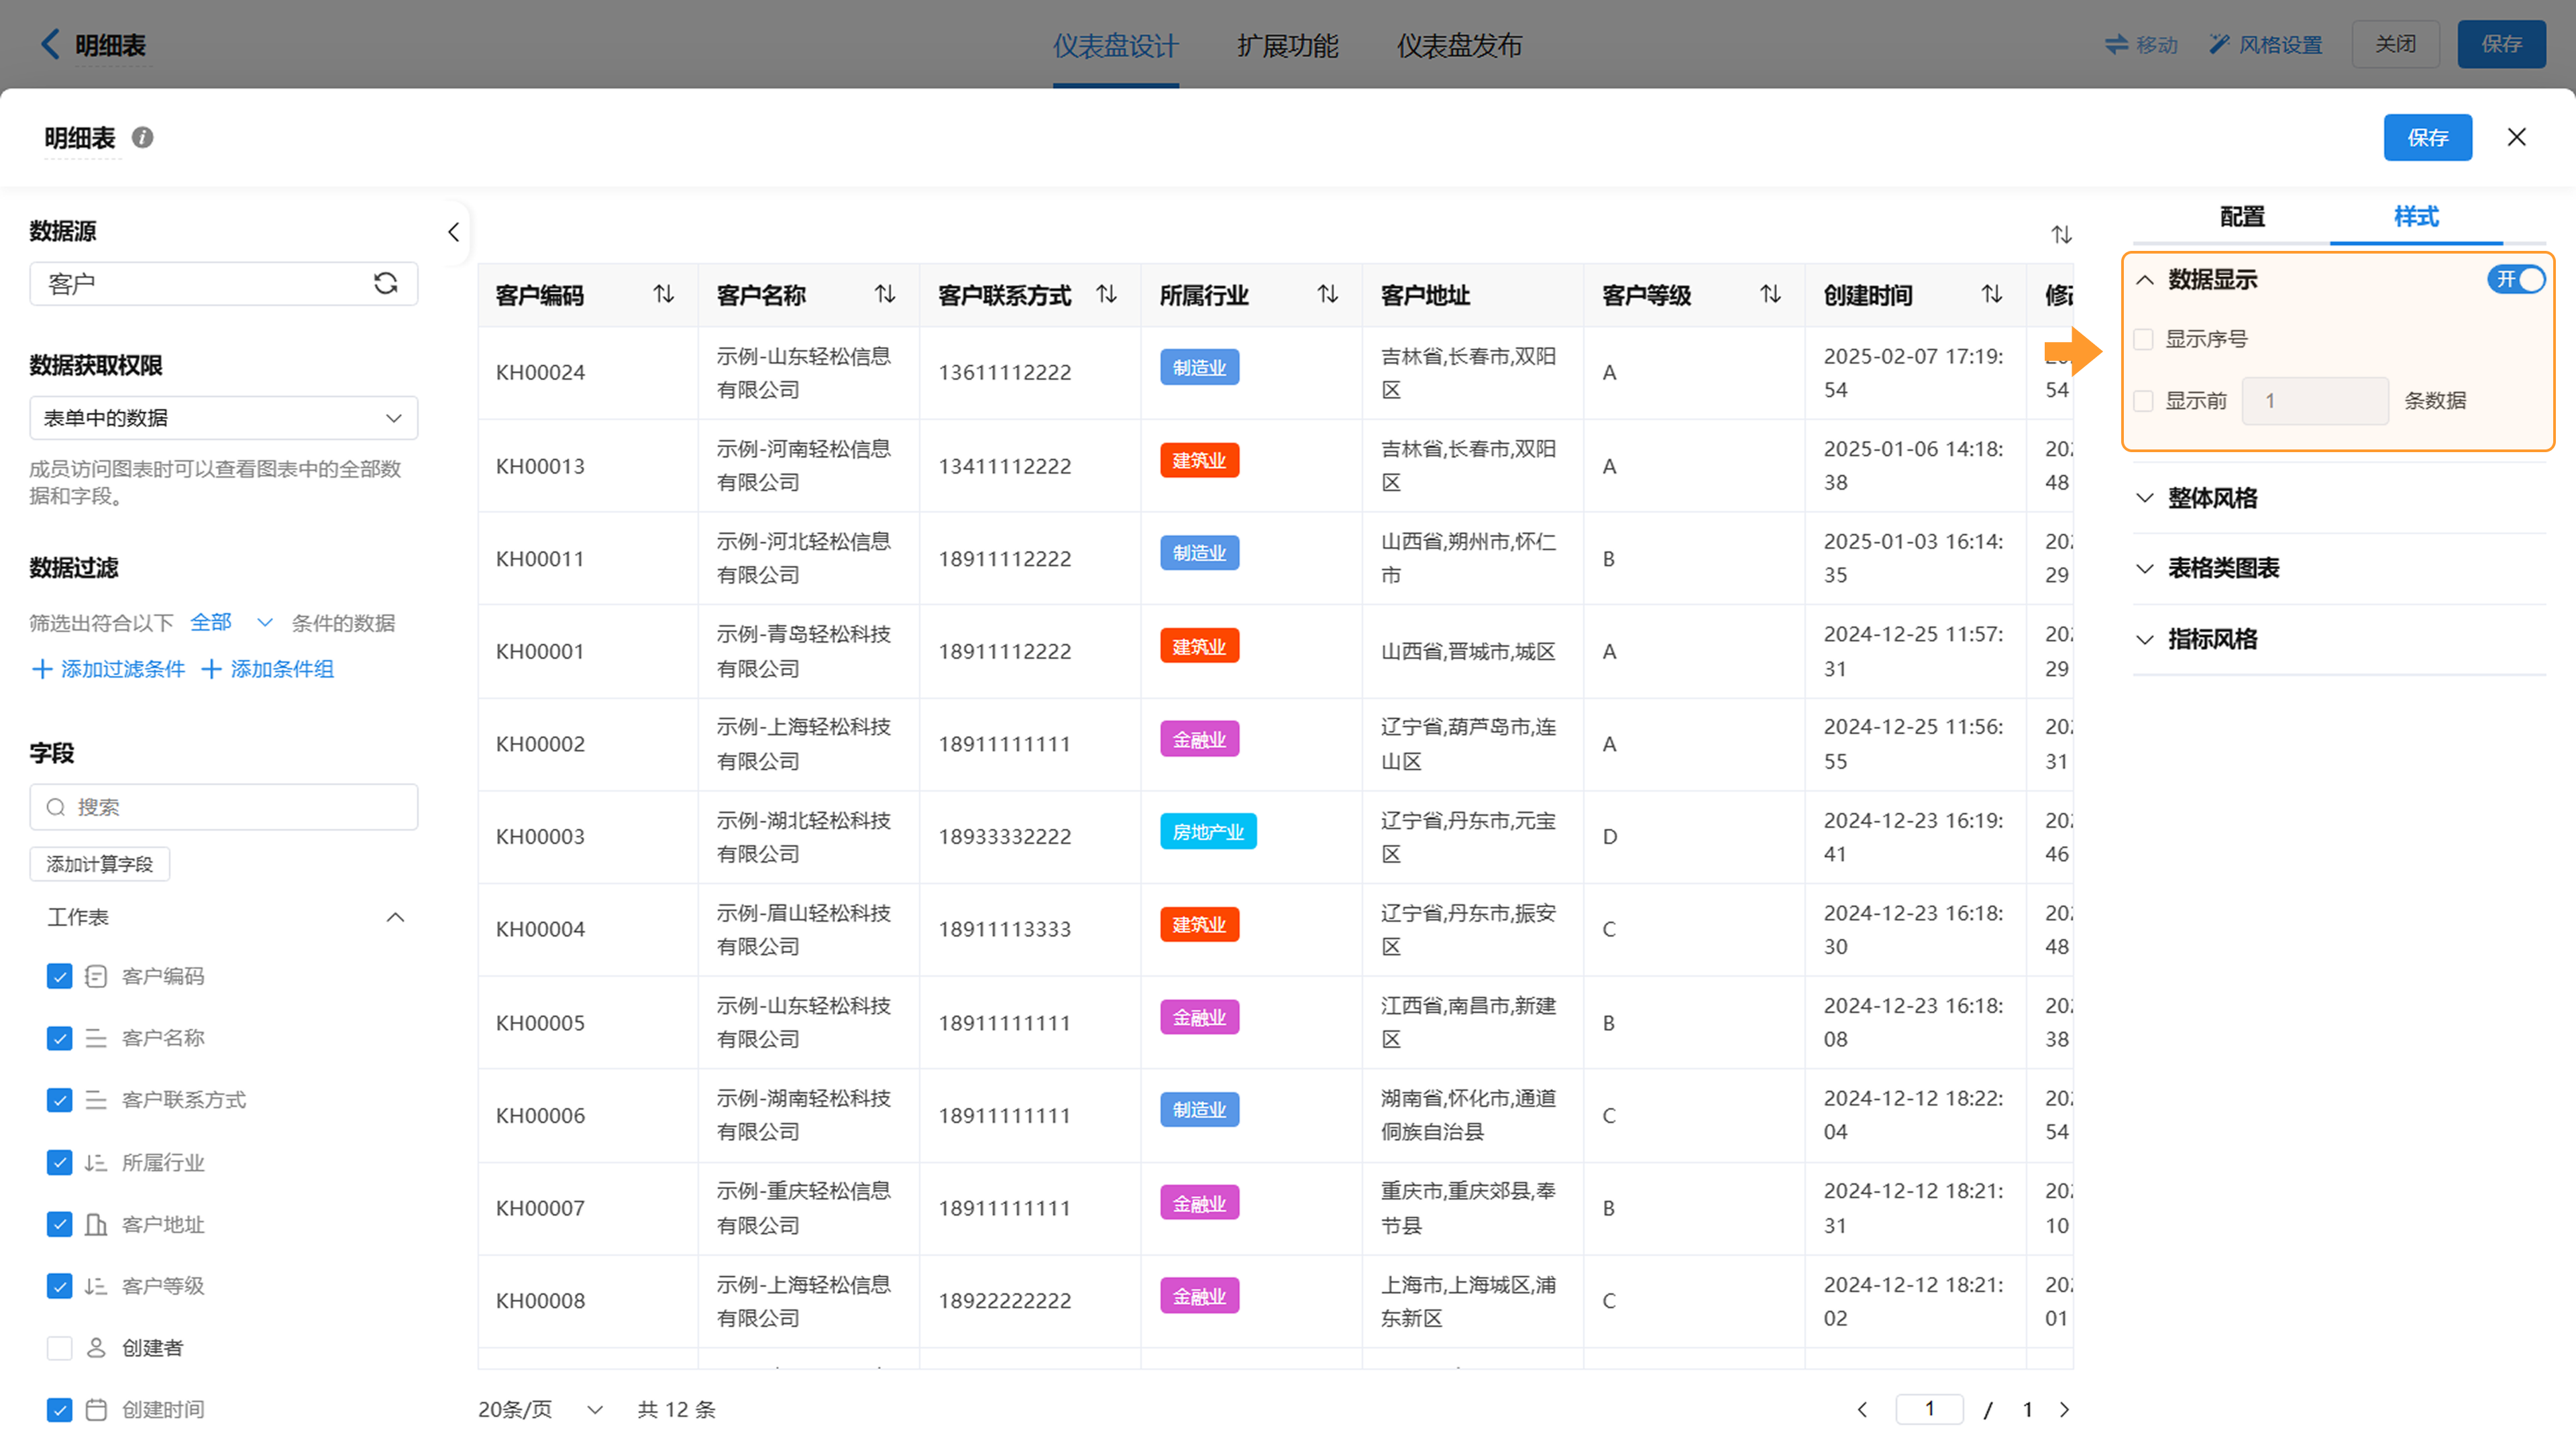Click the blue 保存 button in editor
The image size is (2576, 1449).
[x=2427, y=137]
